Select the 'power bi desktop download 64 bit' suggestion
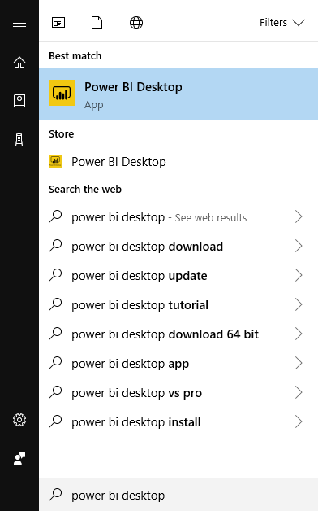318x511 pixels. pos(178,334)
